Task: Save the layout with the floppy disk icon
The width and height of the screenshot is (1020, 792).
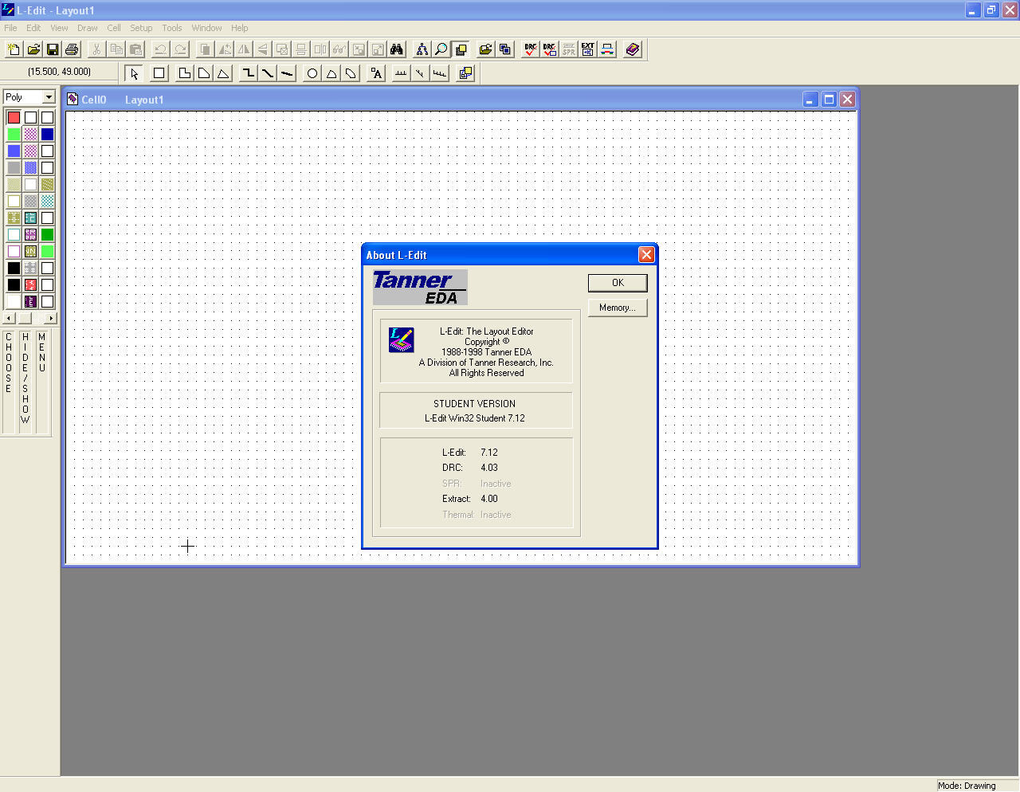Action: point(53,49)
